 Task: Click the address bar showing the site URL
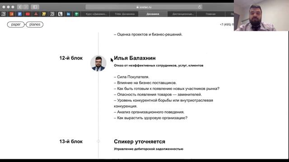(144, 7)
